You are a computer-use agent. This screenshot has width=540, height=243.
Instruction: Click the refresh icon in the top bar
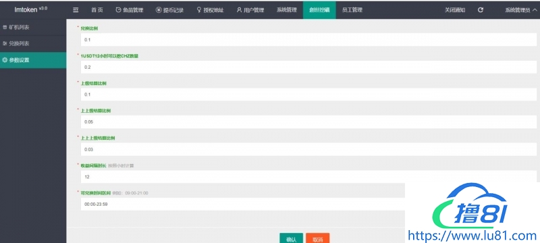(481, 10)
